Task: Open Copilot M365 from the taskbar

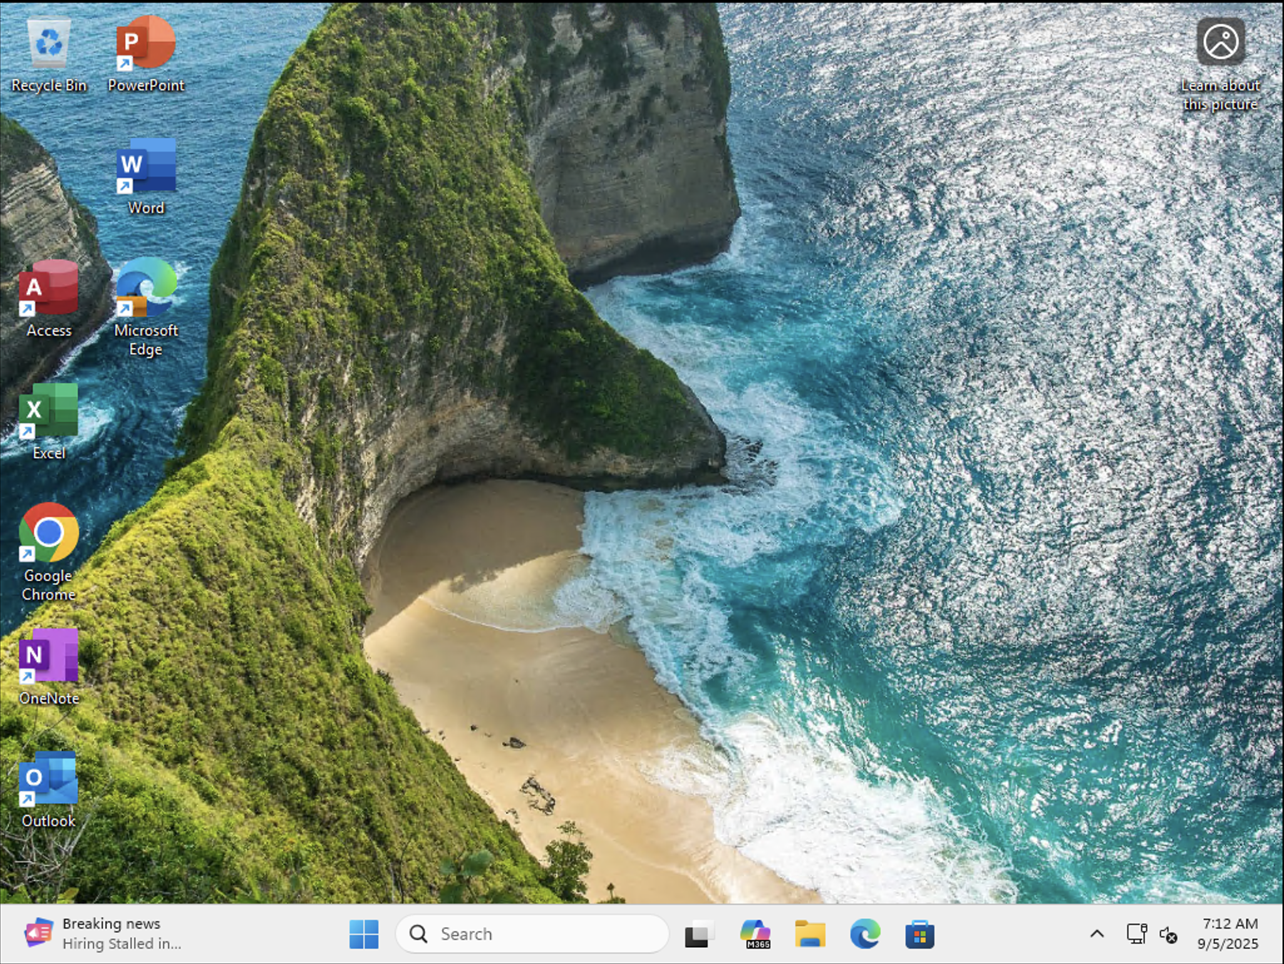Action: 755,934
